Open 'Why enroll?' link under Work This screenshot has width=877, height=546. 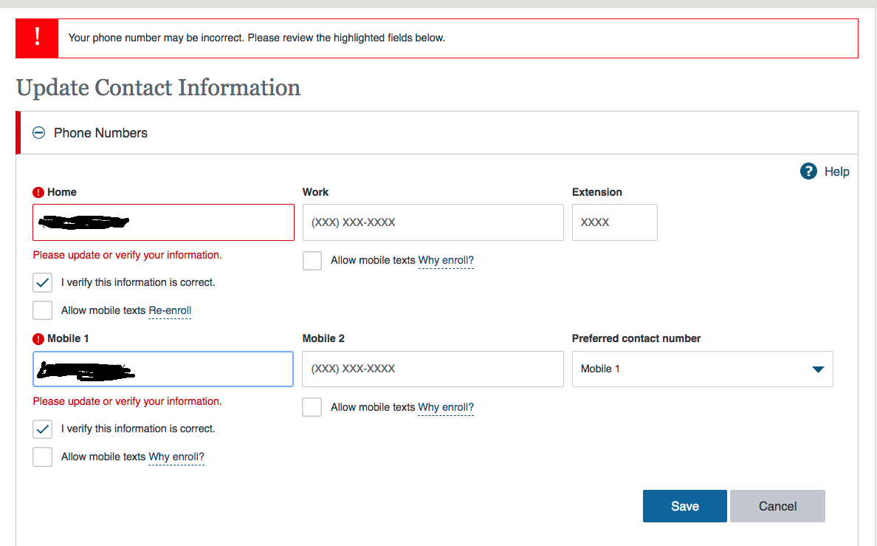click(x=446, y=260)
